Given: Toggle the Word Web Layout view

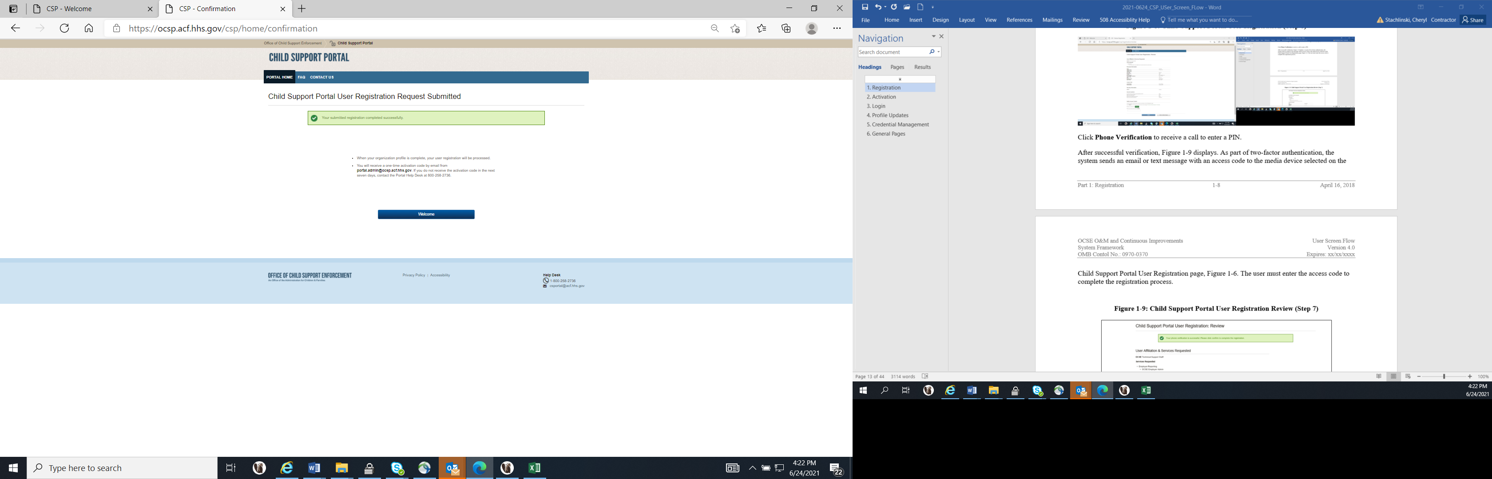Looking at the screenshot, I should point(1408,377).
